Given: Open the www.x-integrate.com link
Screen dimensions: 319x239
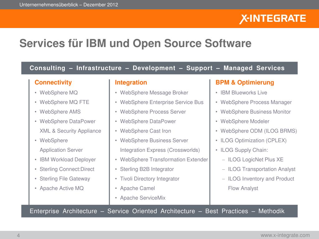Looking at the screenshot, I should [x=285, y=235].
